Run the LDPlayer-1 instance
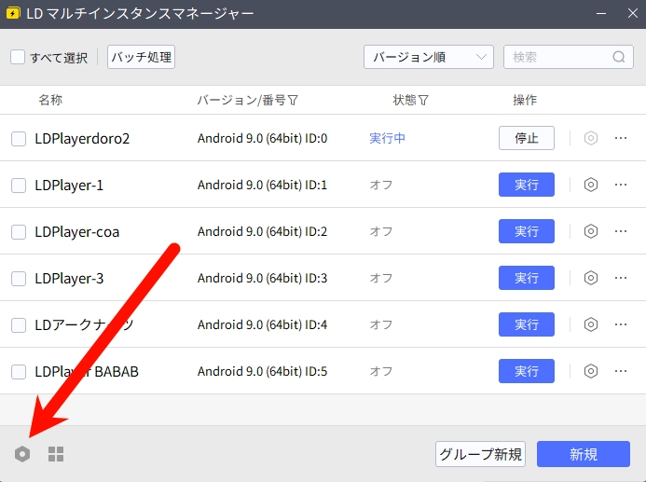 click(x=527, y=185)
